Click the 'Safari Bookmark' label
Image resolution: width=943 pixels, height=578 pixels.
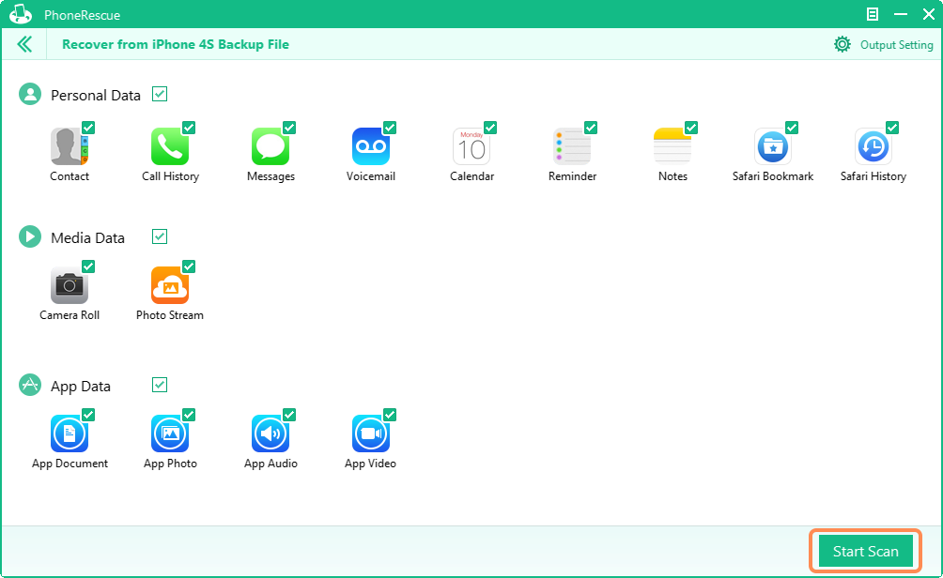(x=773, y=176)
